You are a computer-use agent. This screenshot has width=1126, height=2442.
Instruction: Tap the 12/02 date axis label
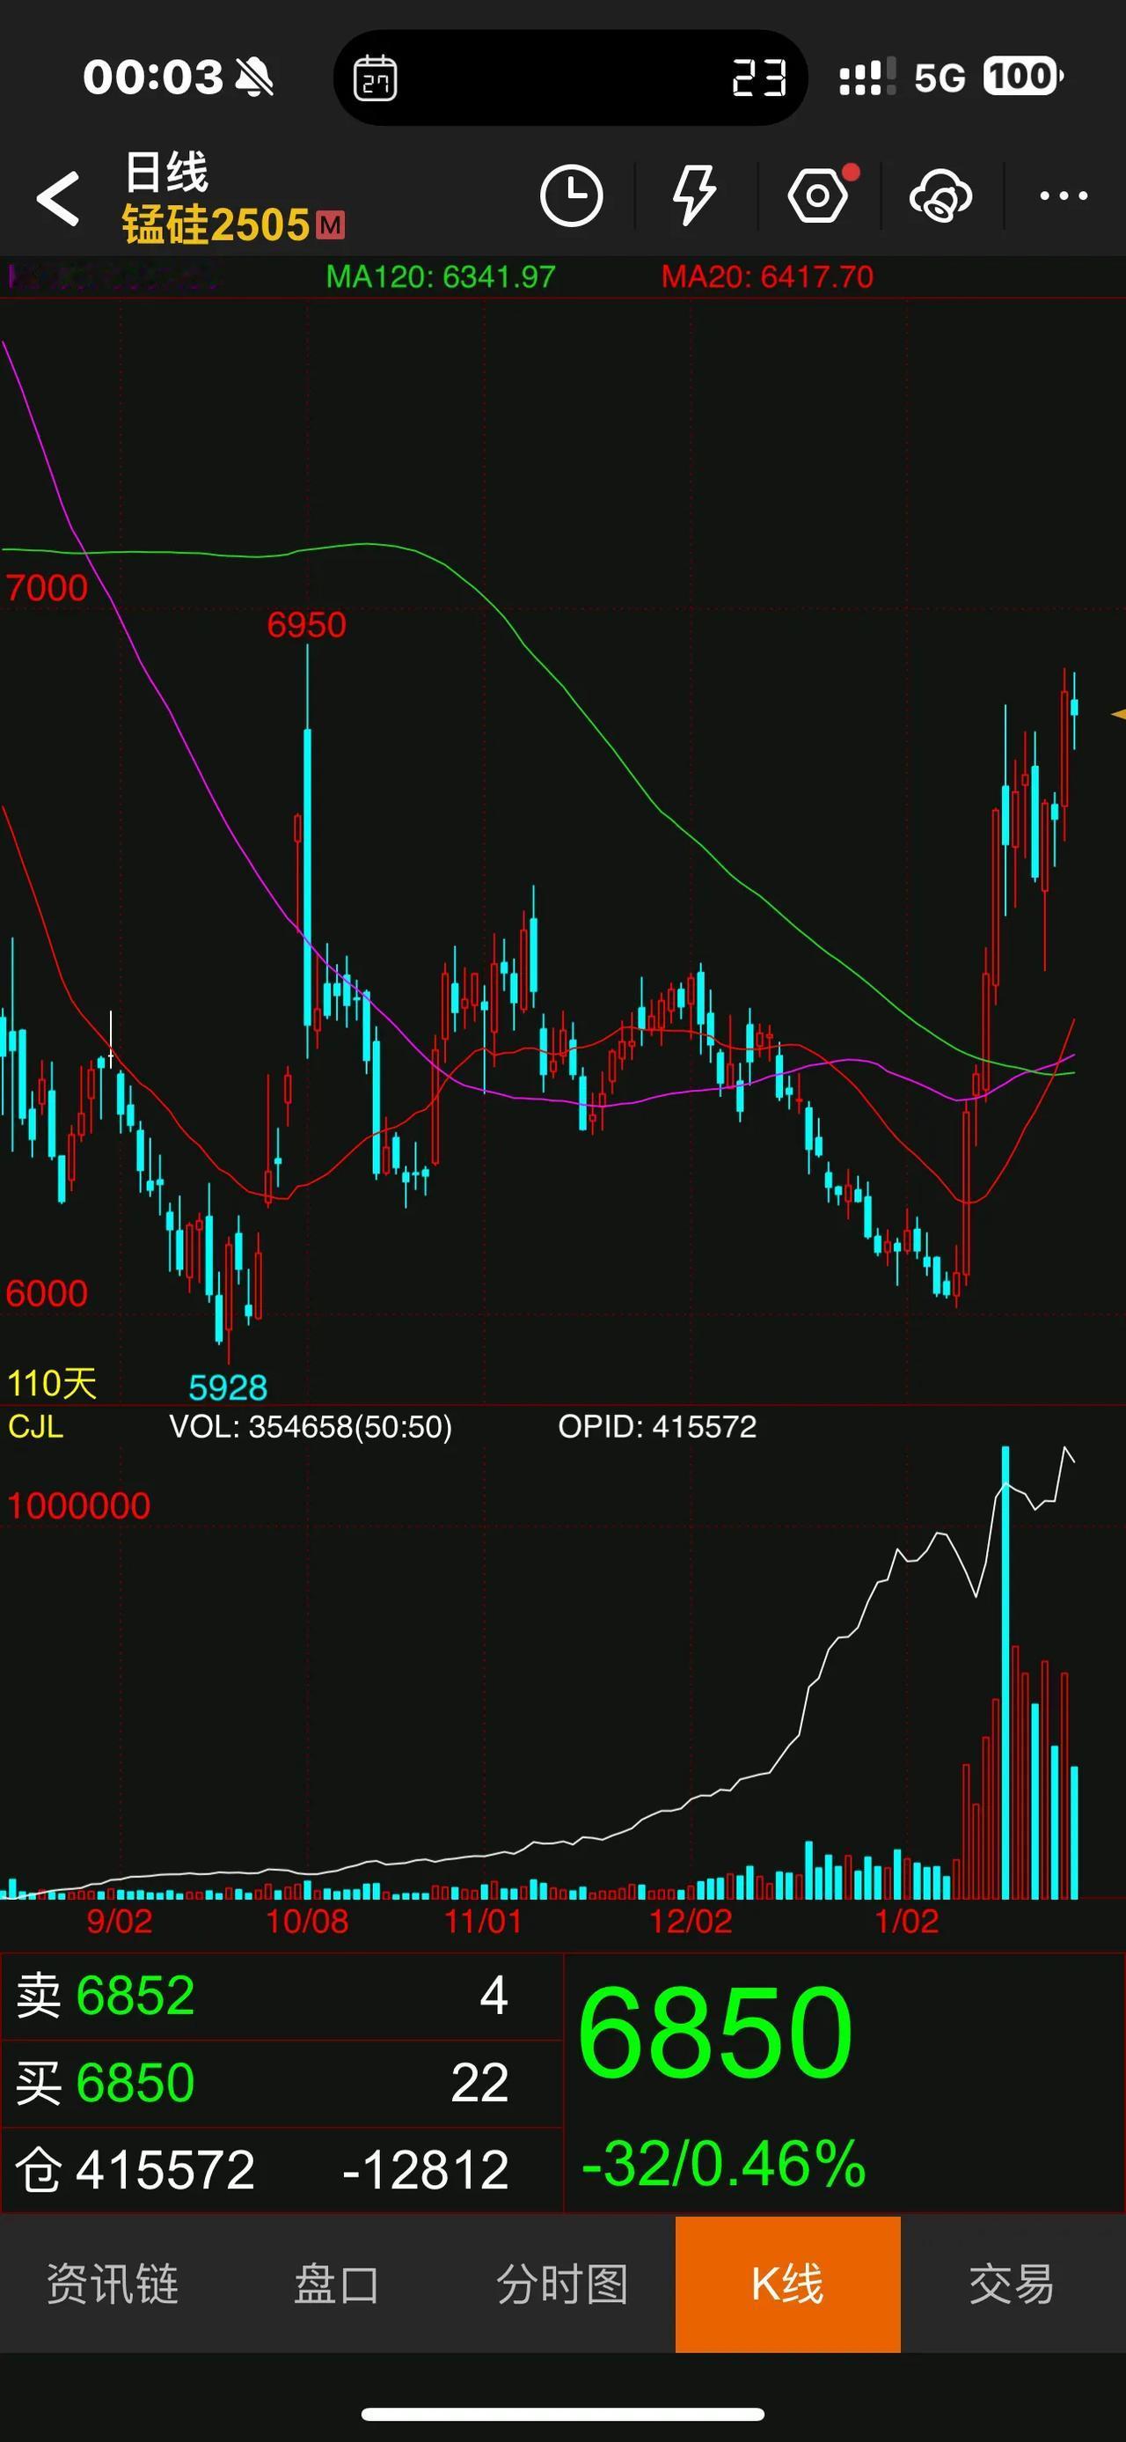pos(691,1922)
